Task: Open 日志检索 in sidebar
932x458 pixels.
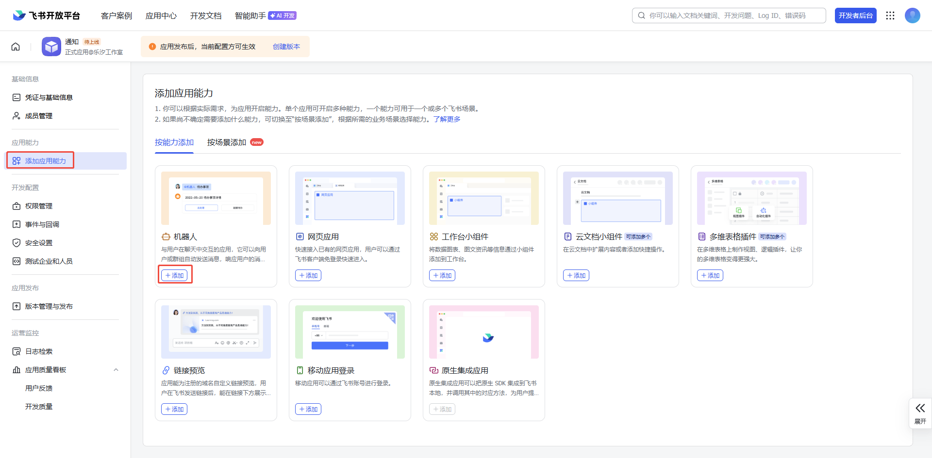Action: [39, 351]
